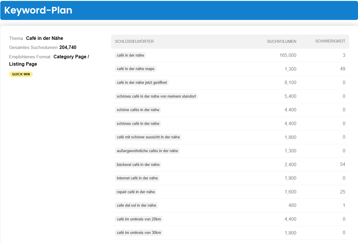This screenshot has width=358, height=243.
Task: Select 'café im umkreis von 30km' keyword
Action: click(139, 233)
